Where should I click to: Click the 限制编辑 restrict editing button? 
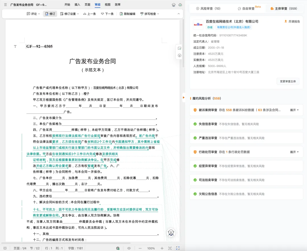click(x=127, y=14)
